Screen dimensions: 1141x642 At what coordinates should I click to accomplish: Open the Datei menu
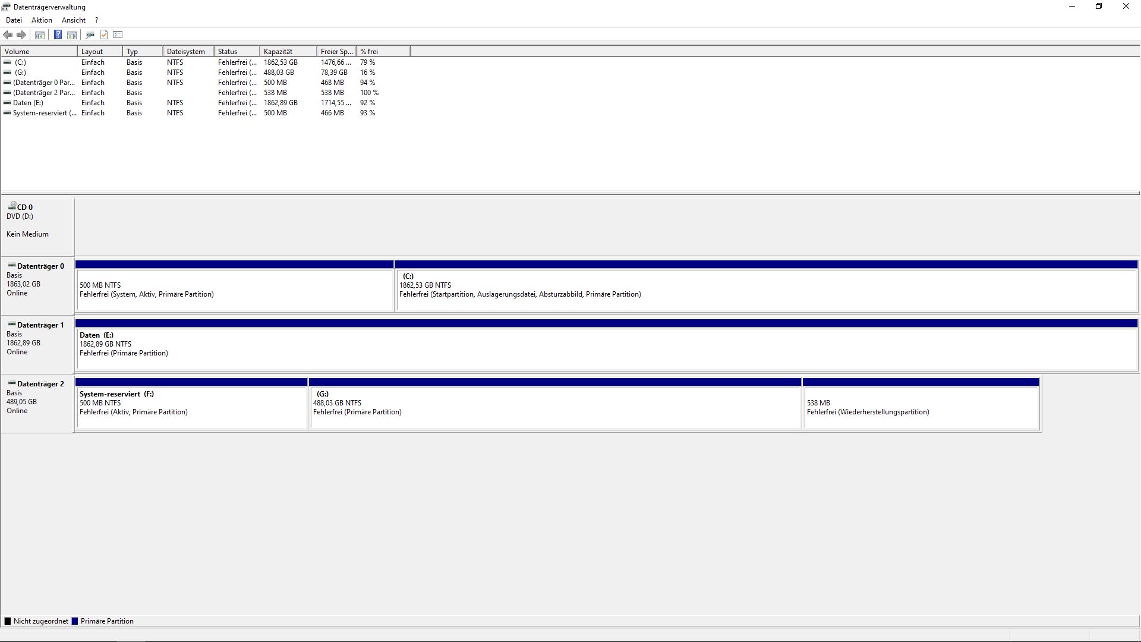coord(14,20)
